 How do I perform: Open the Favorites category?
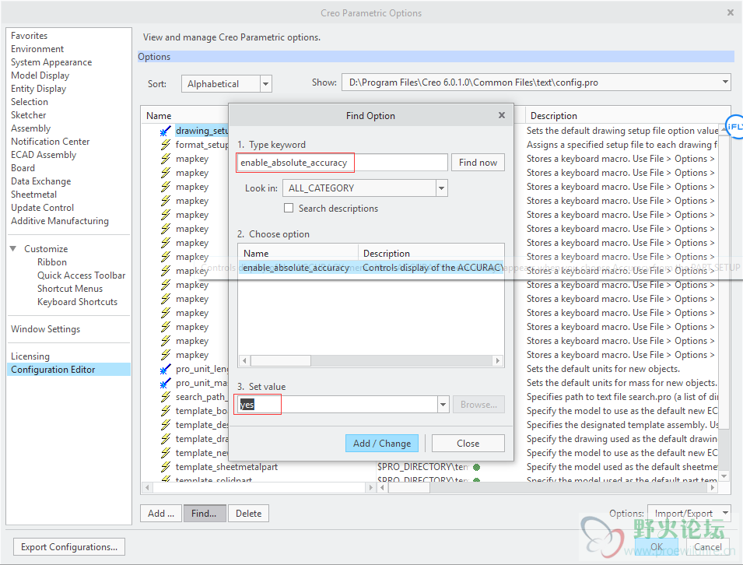tap(30, 36)
